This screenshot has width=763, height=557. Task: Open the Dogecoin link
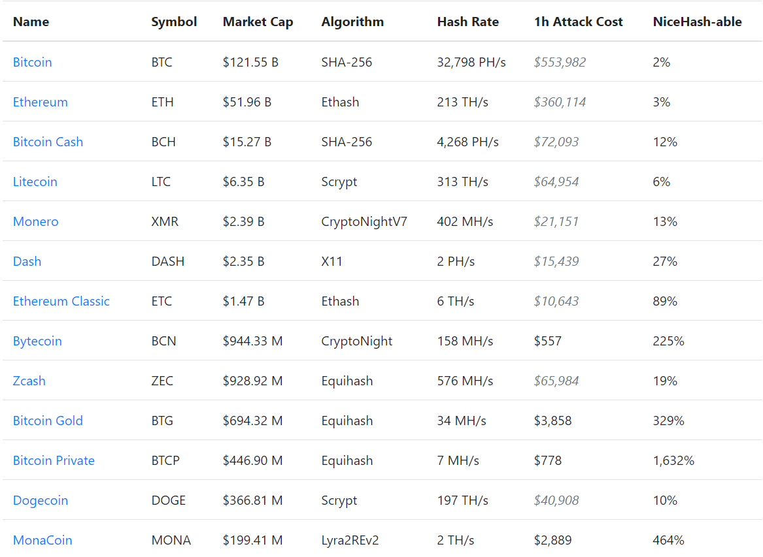pos(41,500)
